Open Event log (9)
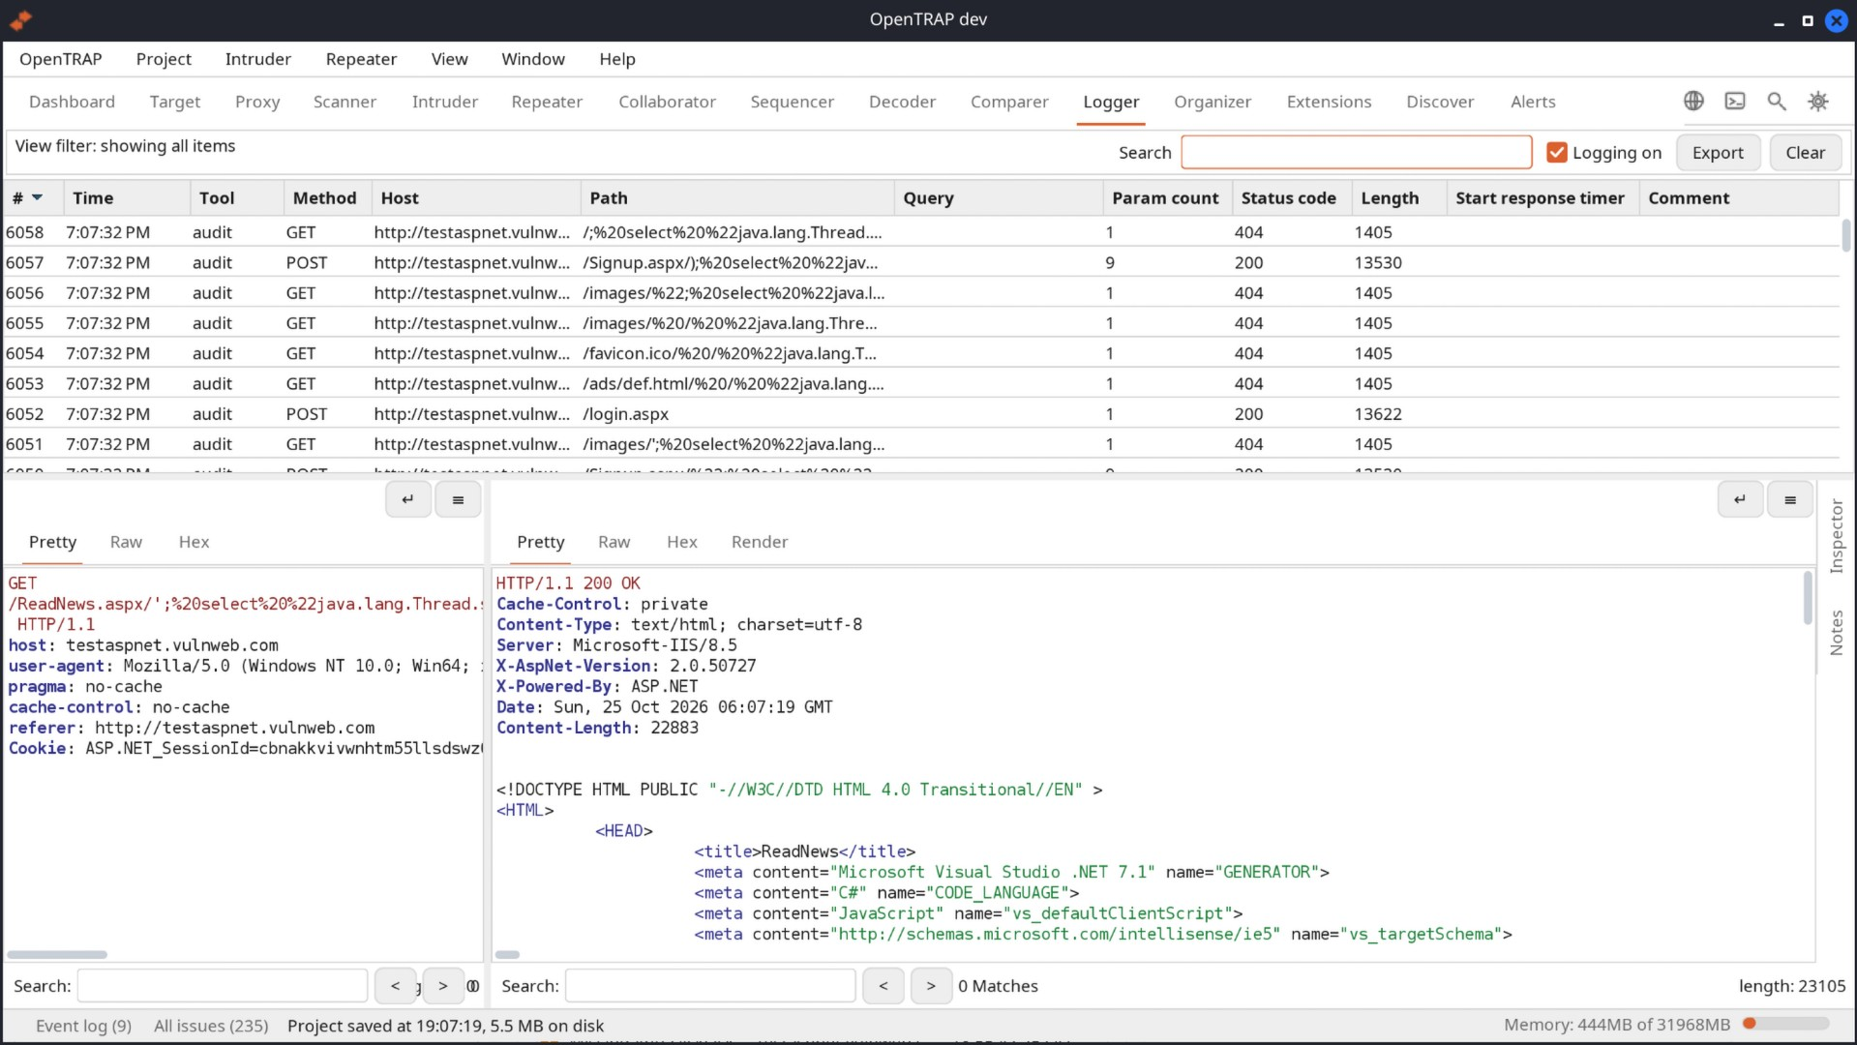 click(83, 1026)
